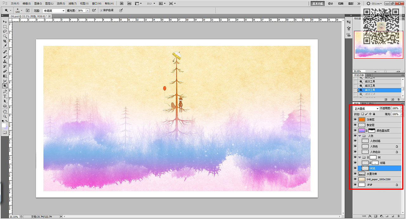This screenshot has width=406, height=219.
Task: Select the Lasso tool
Action: coord(5,31)
